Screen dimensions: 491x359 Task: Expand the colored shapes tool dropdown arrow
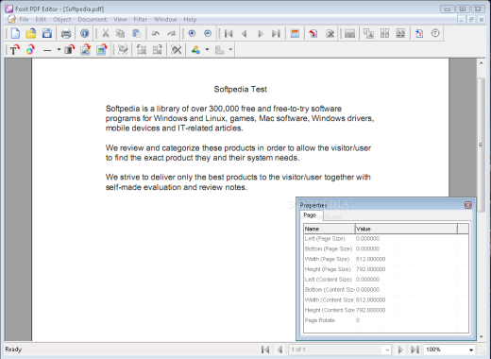pos(207,50)
